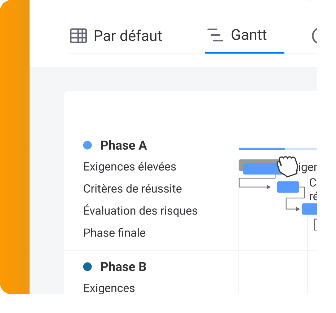Select the Phase A group heading

(124, 145)
